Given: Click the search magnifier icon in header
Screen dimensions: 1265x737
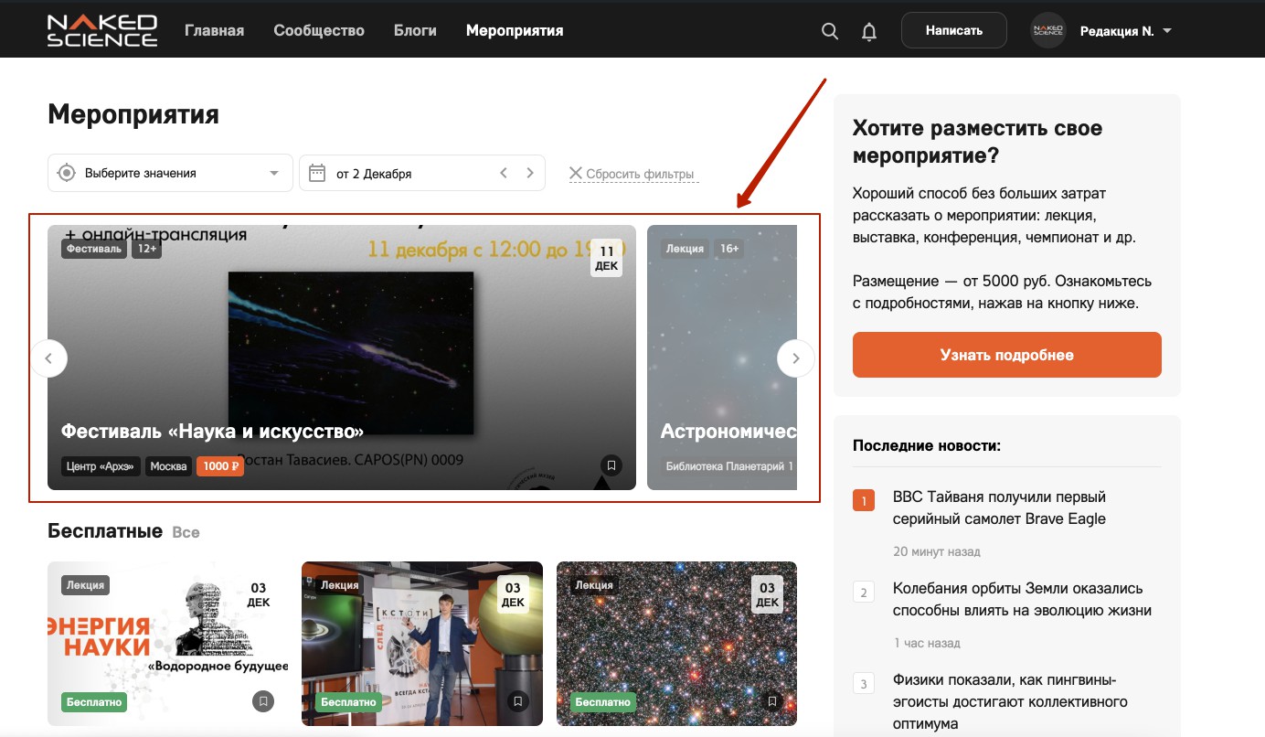Looking at the screenshot, I should (830, 31).
